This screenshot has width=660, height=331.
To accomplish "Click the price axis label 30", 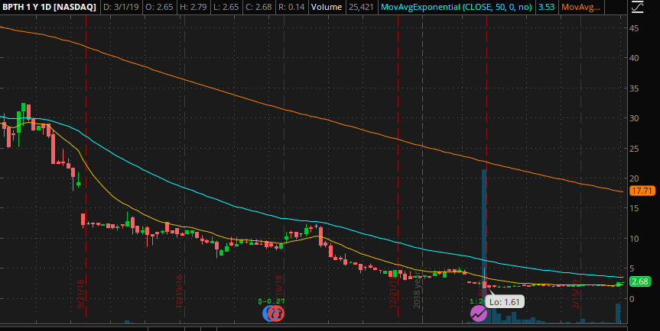I will [634, 118].
